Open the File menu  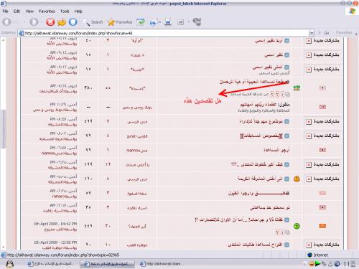[x=5, y=11]
